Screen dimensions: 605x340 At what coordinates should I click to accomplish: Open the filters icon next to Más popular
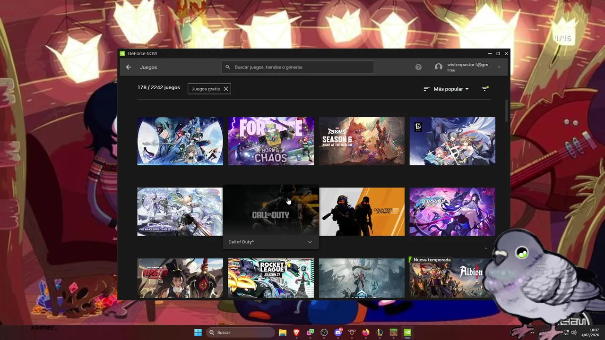pyautogui.click(x=484, y=89)
